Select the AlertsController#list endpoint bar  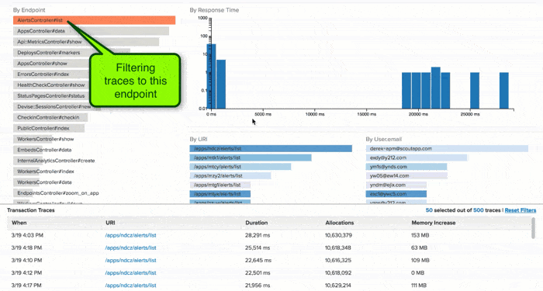click(x=94, y=20)
